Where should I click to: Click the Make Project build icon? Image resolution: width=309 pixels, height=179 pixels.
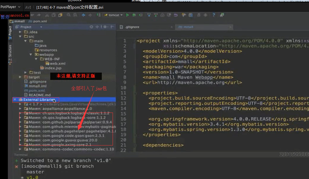pos(98,15)
